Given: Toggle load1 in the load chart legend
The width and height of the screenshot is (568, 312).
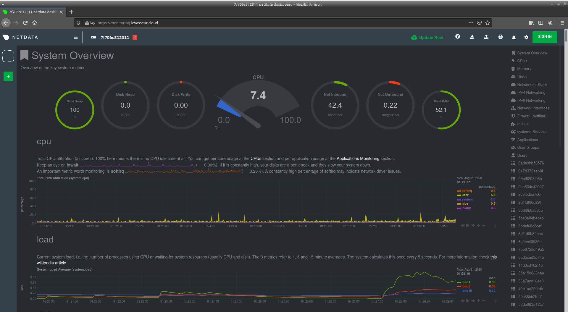Looking at the screenshot, I should [465, 282].
